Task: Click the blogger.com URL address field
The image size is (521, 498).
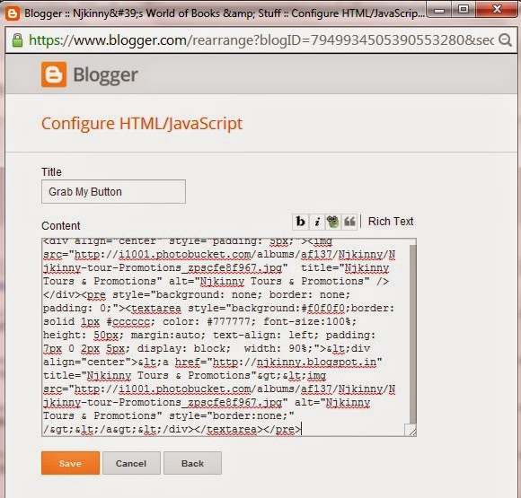Action: point(260,40)
